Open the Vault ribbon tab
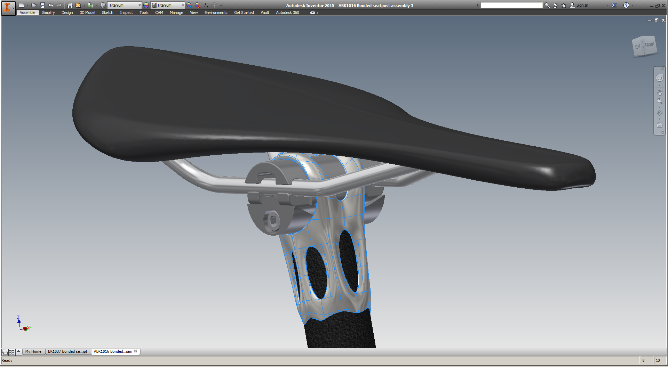 (x=265, y=13)
